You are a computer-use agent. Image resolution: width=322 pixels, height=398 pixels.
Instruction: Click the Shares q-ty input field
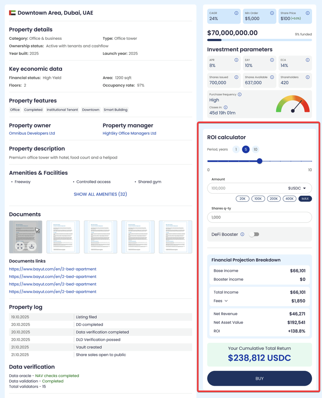coord(259,217)
